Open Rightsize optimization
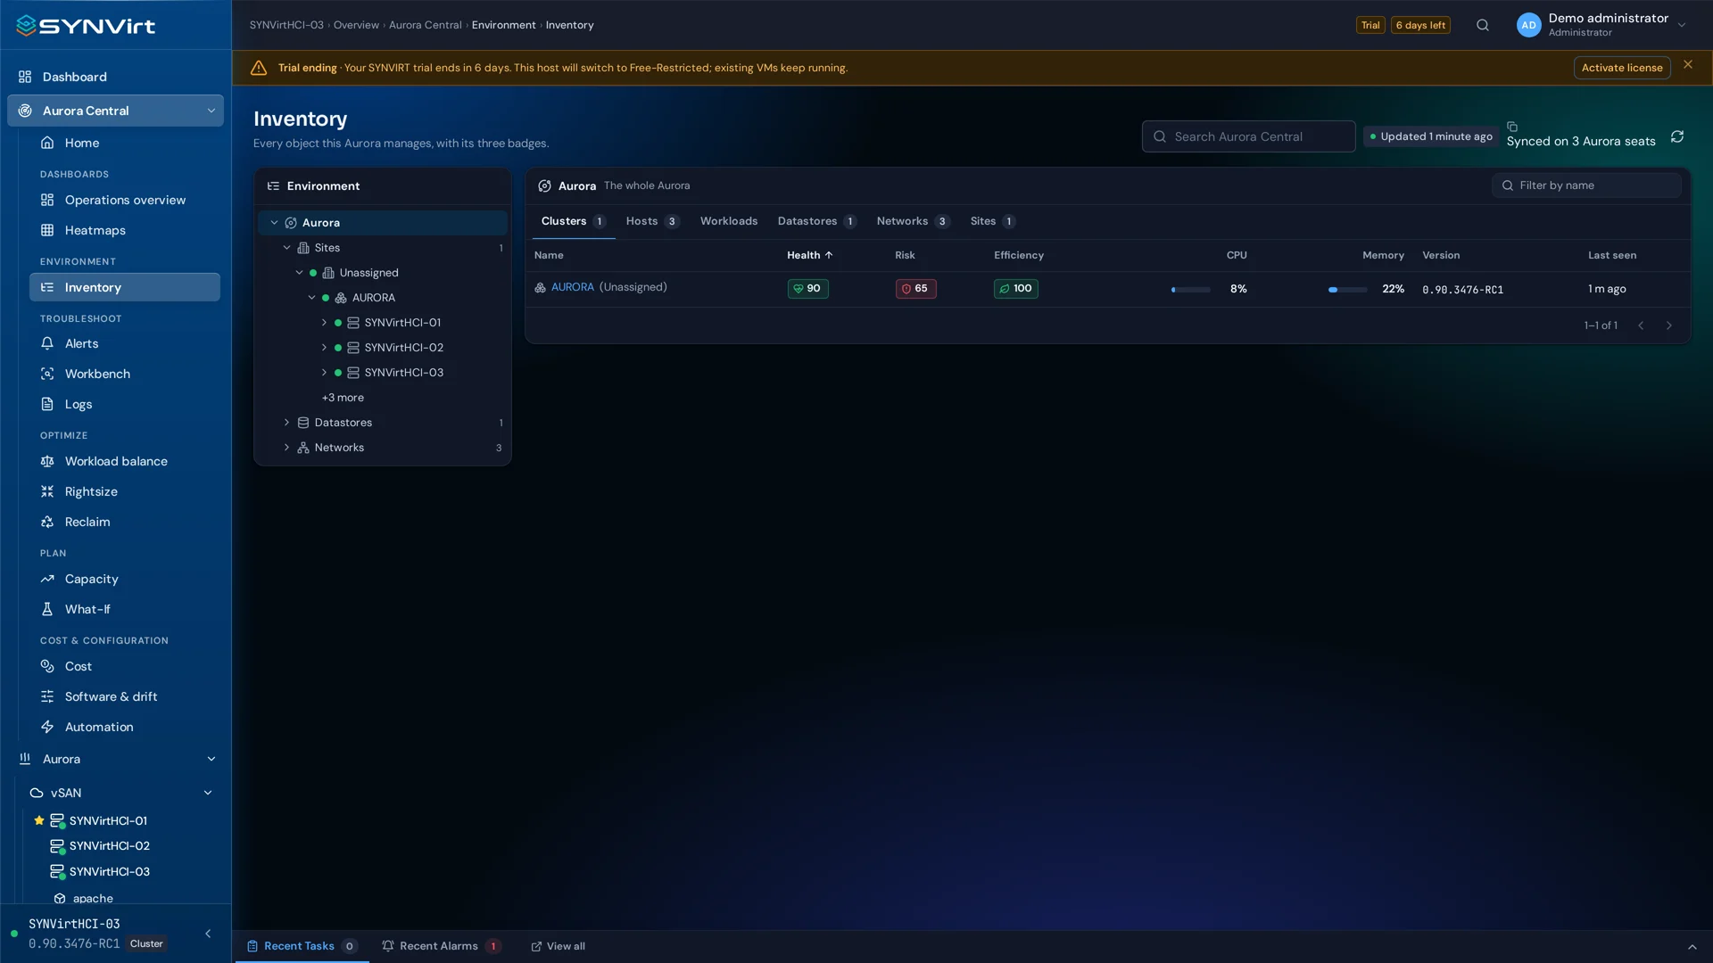1713x963 pixels. tap(125, 491)
